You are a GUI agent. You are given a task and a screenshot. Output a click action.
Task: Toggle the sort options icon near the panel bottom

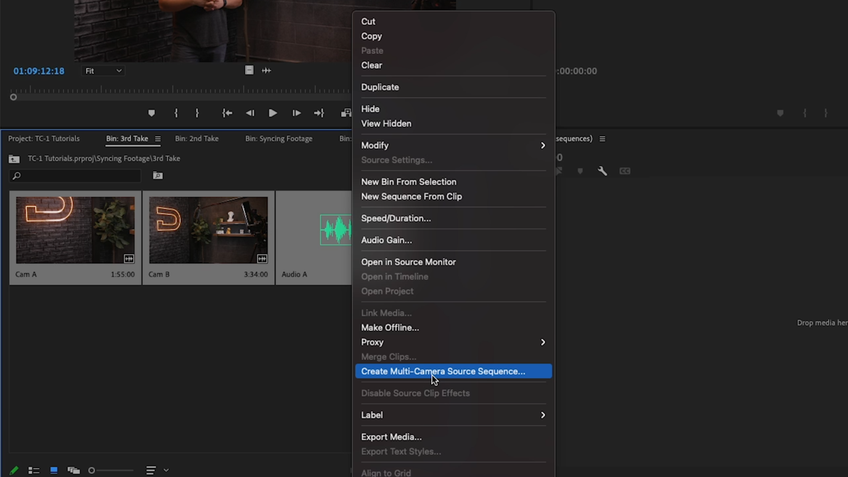pyautogui.click(x=151, y=470)
